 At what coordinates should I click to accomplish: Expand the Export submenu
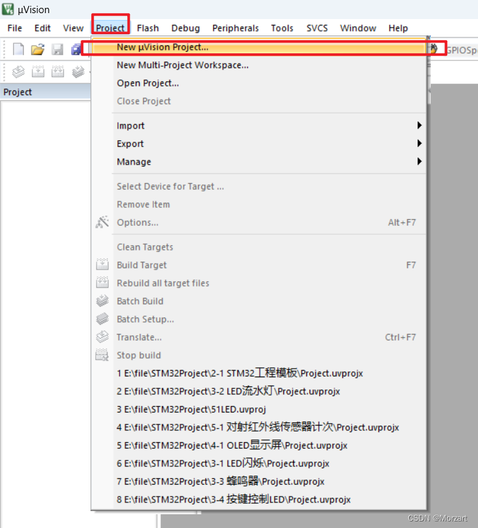coord(258,144)
